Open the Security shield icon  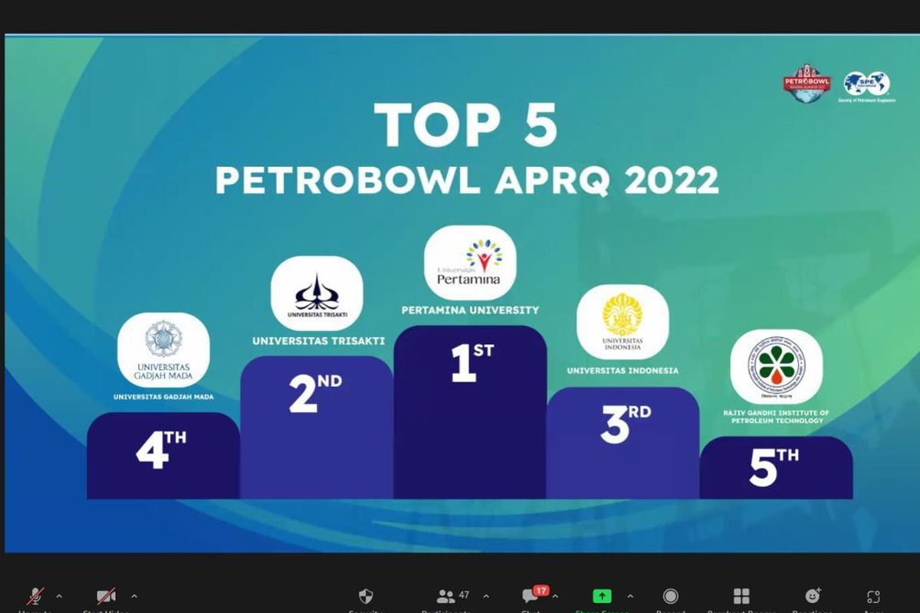[366, 596]
